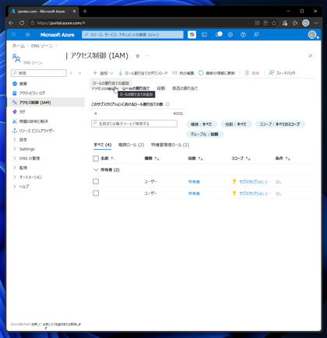Viewport: 327px width, 338px height.
Task: Open browser settings and more menu
Action: coord(316,23)
